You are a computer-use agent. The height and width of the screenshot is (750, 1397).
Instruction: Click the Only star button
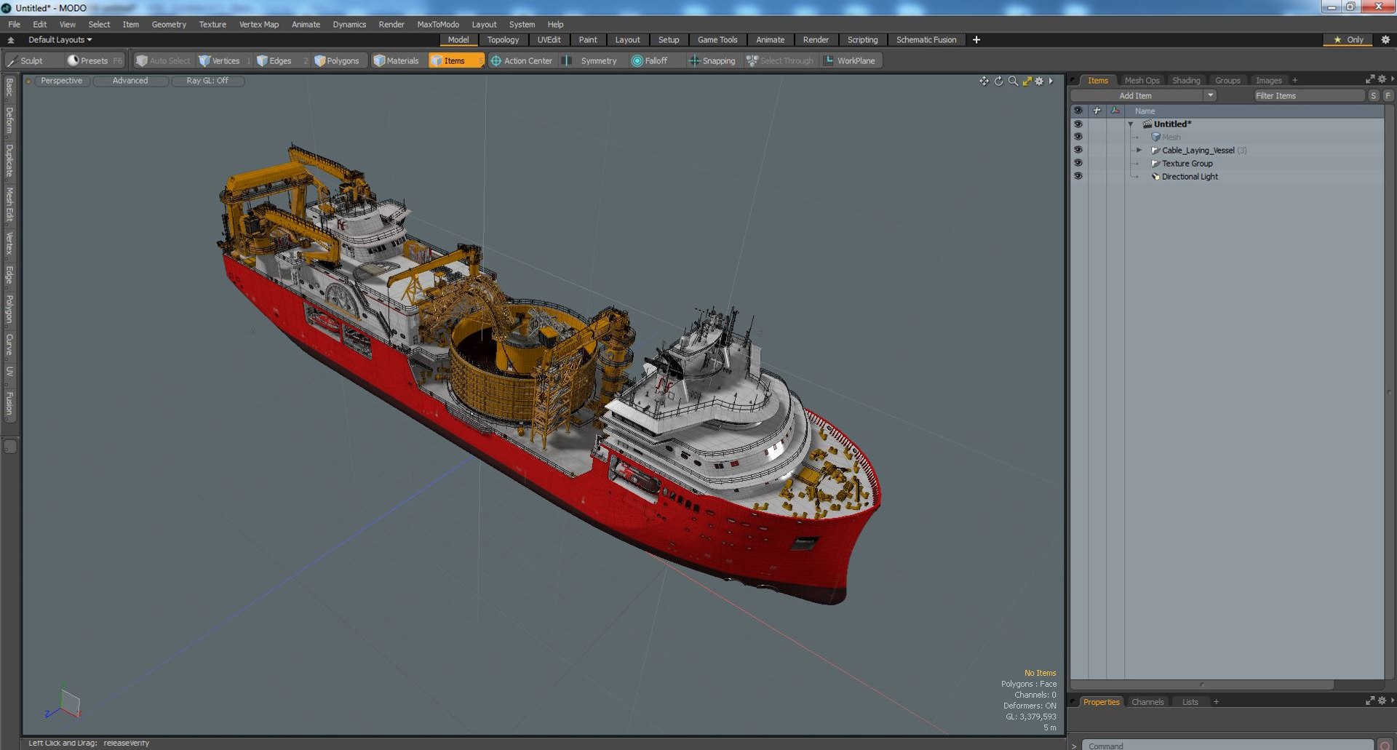(1348, 40)
